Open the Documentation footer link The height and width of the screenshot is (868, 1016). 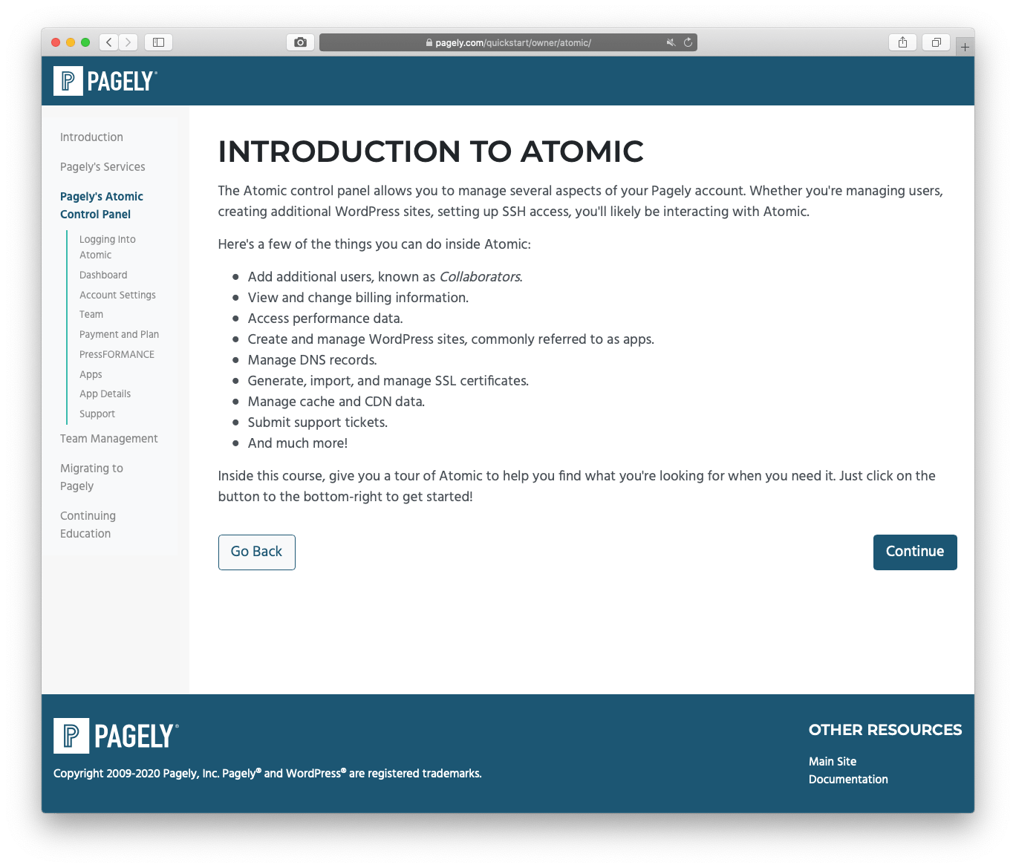coord(848,780)
